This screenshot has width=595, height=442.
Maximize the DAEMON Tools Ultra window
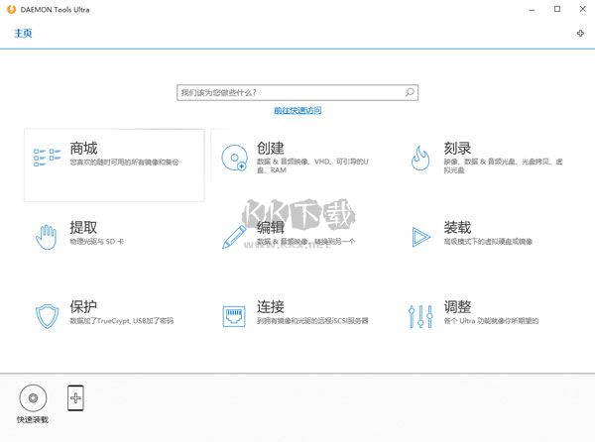point(557,9)
